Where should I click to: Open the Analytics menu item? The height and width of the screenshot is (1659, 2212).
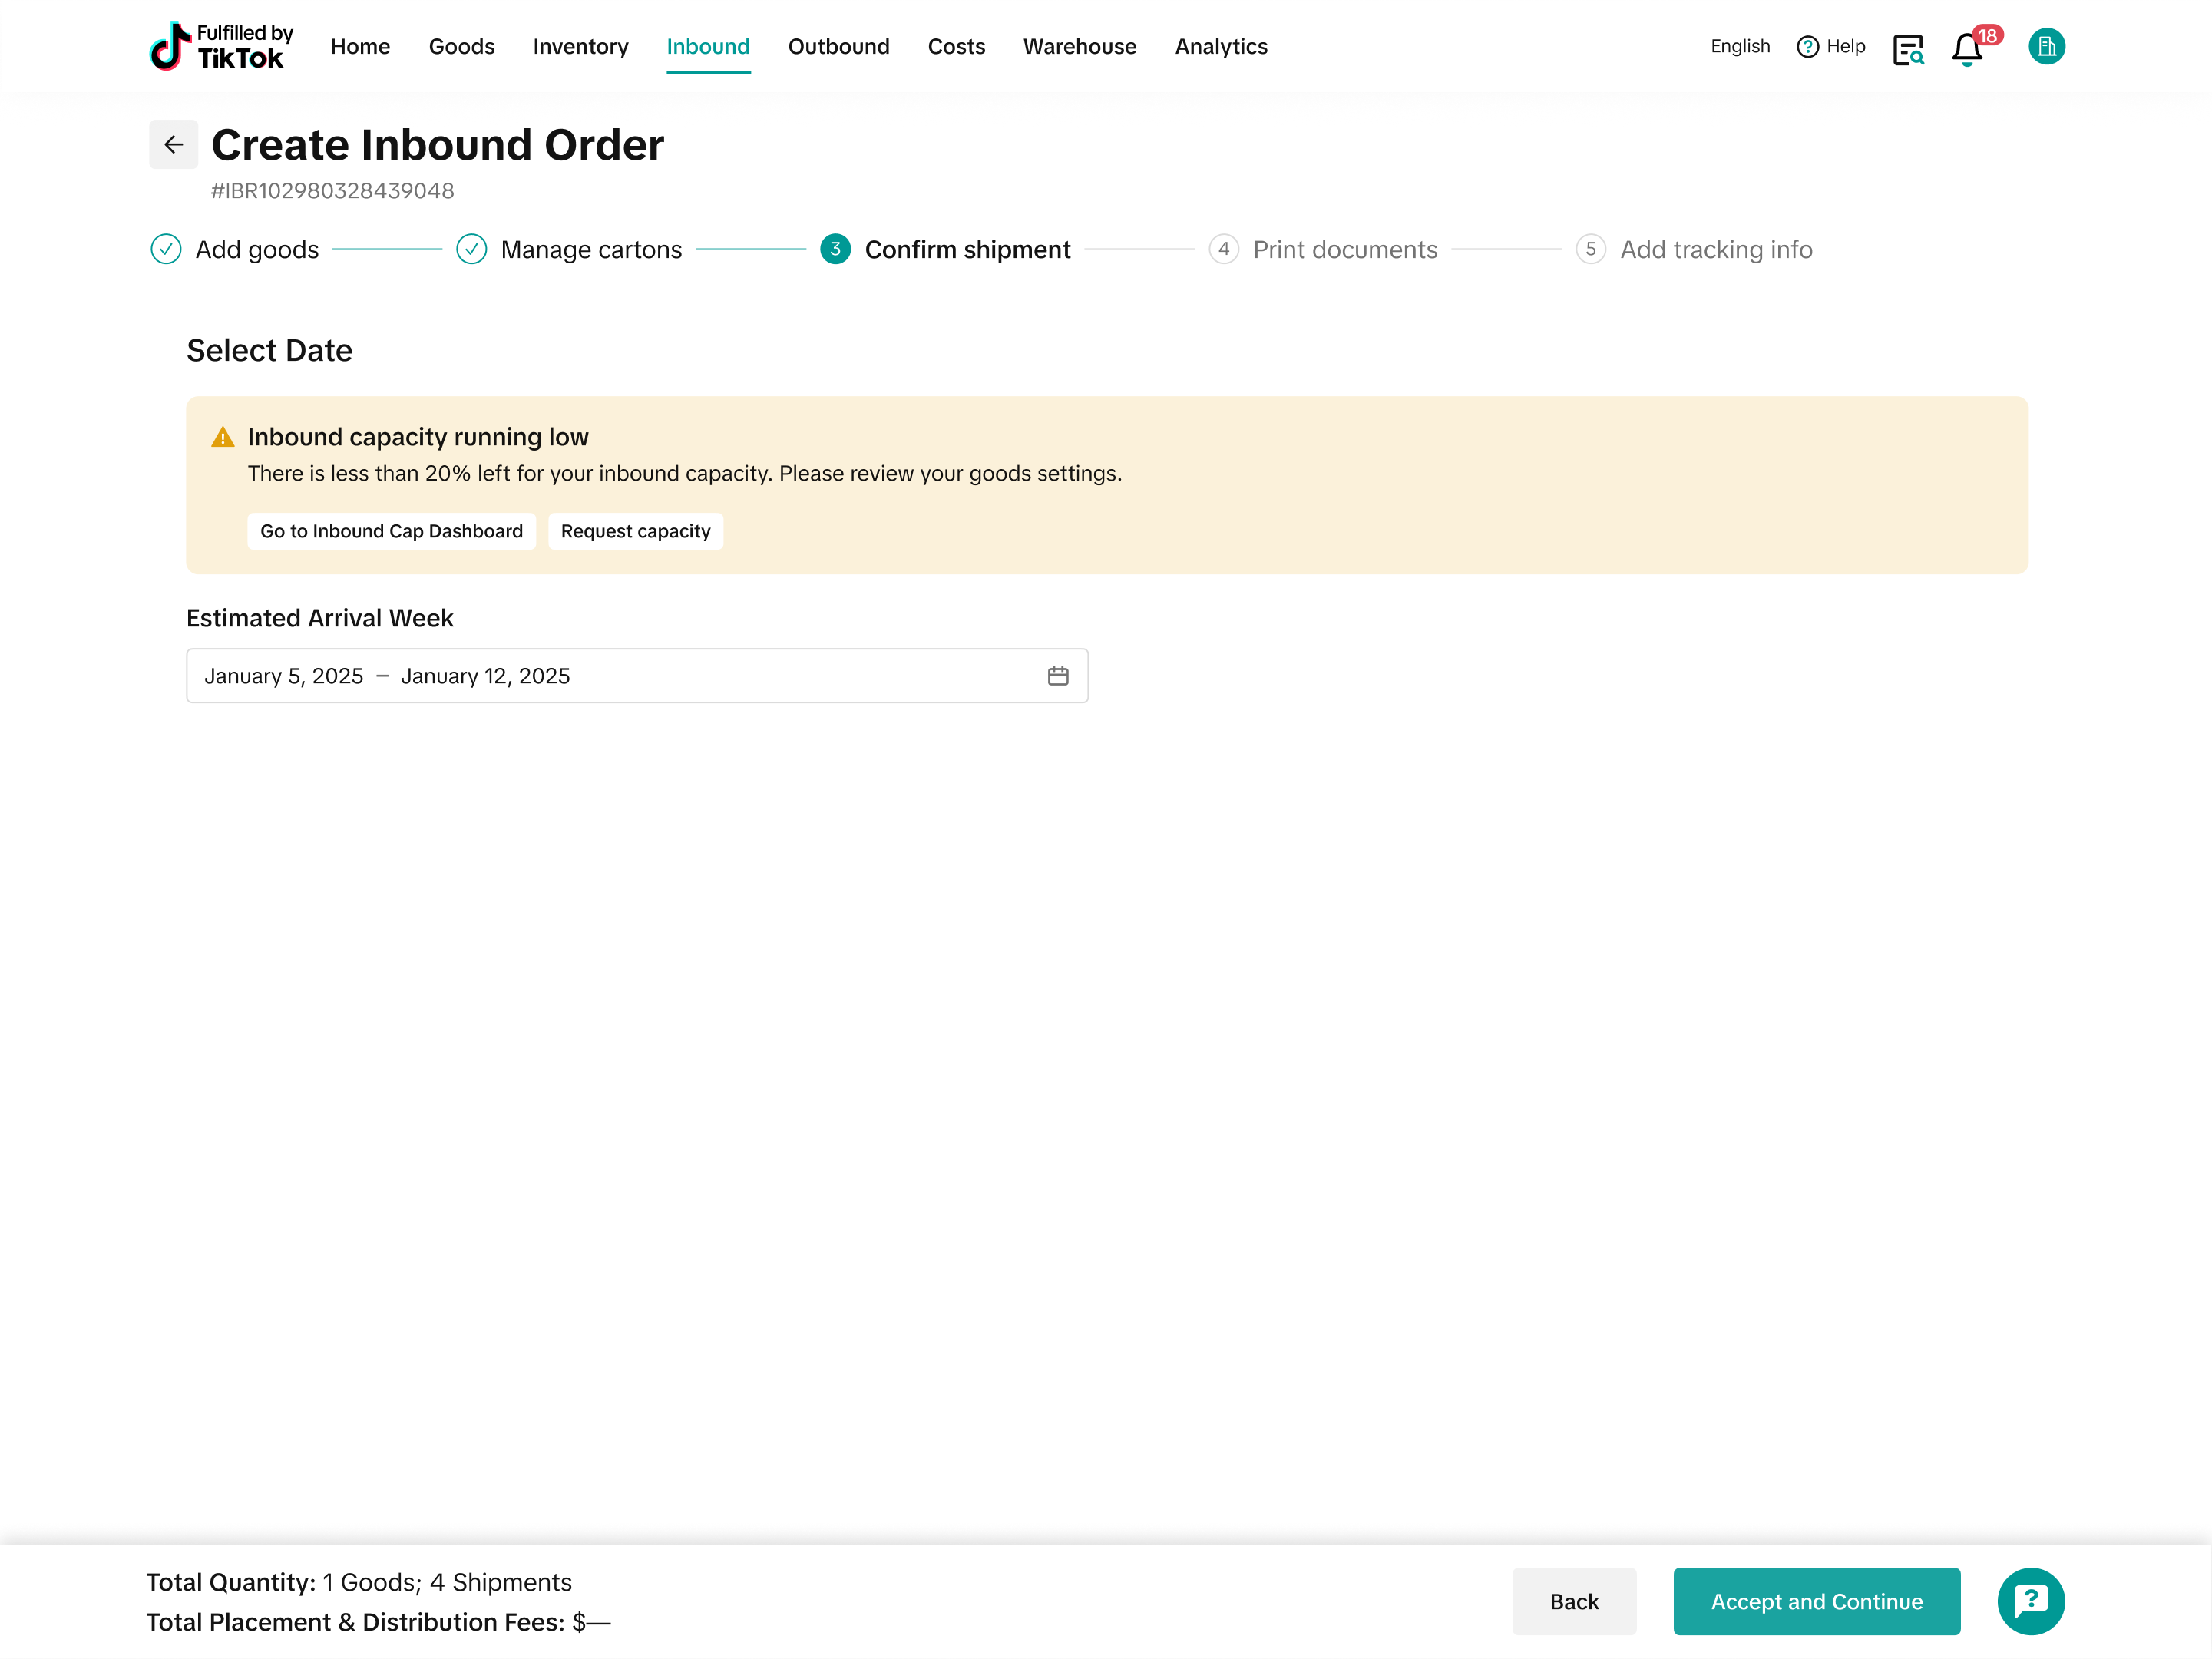point(1220,46)
